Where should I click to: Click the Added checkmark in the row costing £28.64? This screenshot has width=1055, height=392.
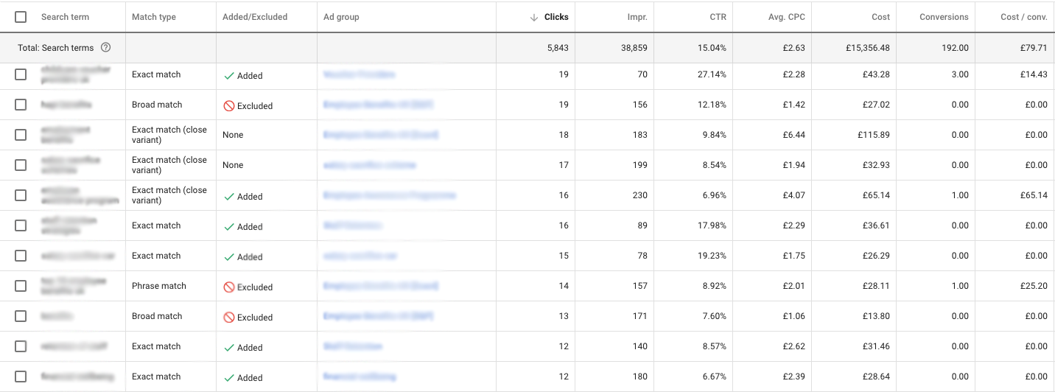[229, 378]
